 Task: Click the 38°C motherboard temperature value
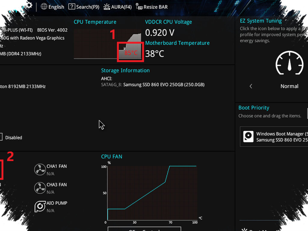[155, 54]
